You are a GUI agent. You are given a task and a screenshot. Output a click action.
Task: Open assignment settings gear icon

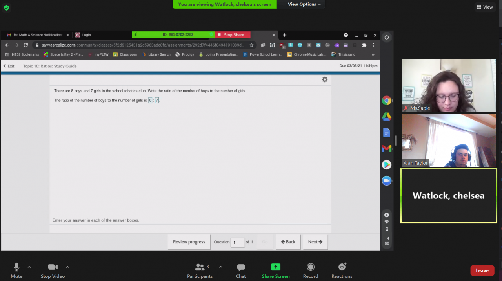[x=325, y=79]
